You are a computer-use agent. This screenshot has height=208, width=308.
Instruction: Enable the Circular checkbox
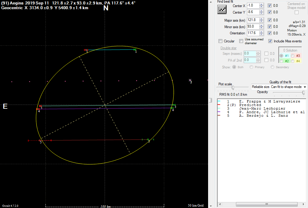pyautogui.click(x=220, y=41)
